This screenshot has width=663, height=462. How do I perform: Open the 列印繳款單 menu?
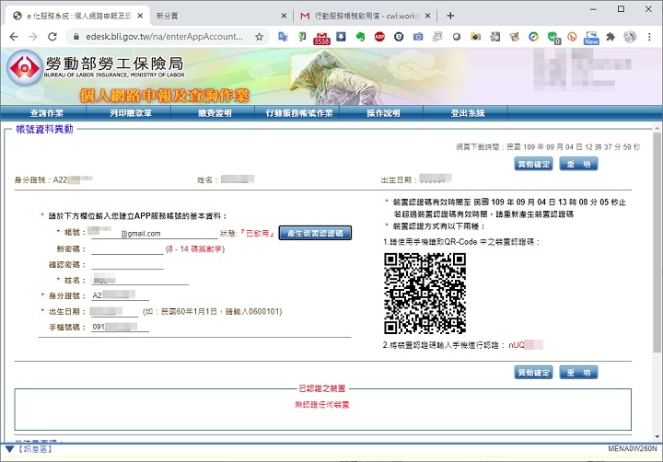(x=130, y=113)
